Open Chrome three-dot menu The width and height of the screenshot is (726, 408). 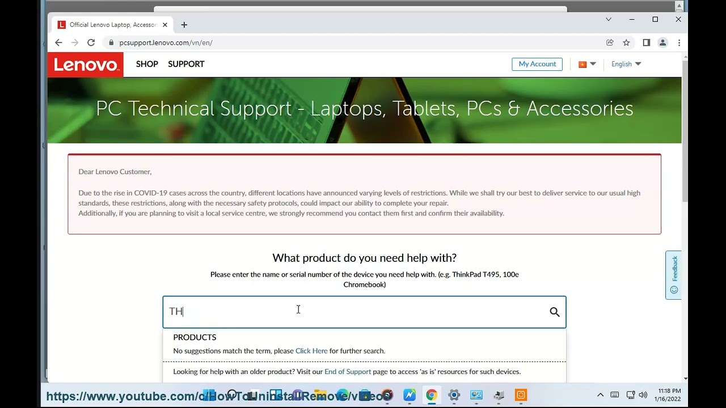click(679, 42)
